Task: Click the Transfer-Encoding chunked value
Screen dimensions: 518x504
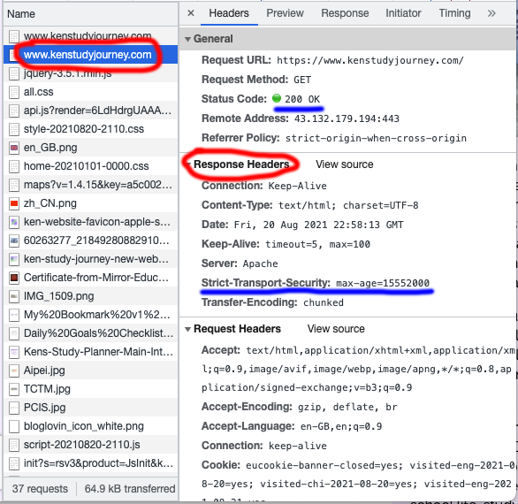Action: (324, 302)
